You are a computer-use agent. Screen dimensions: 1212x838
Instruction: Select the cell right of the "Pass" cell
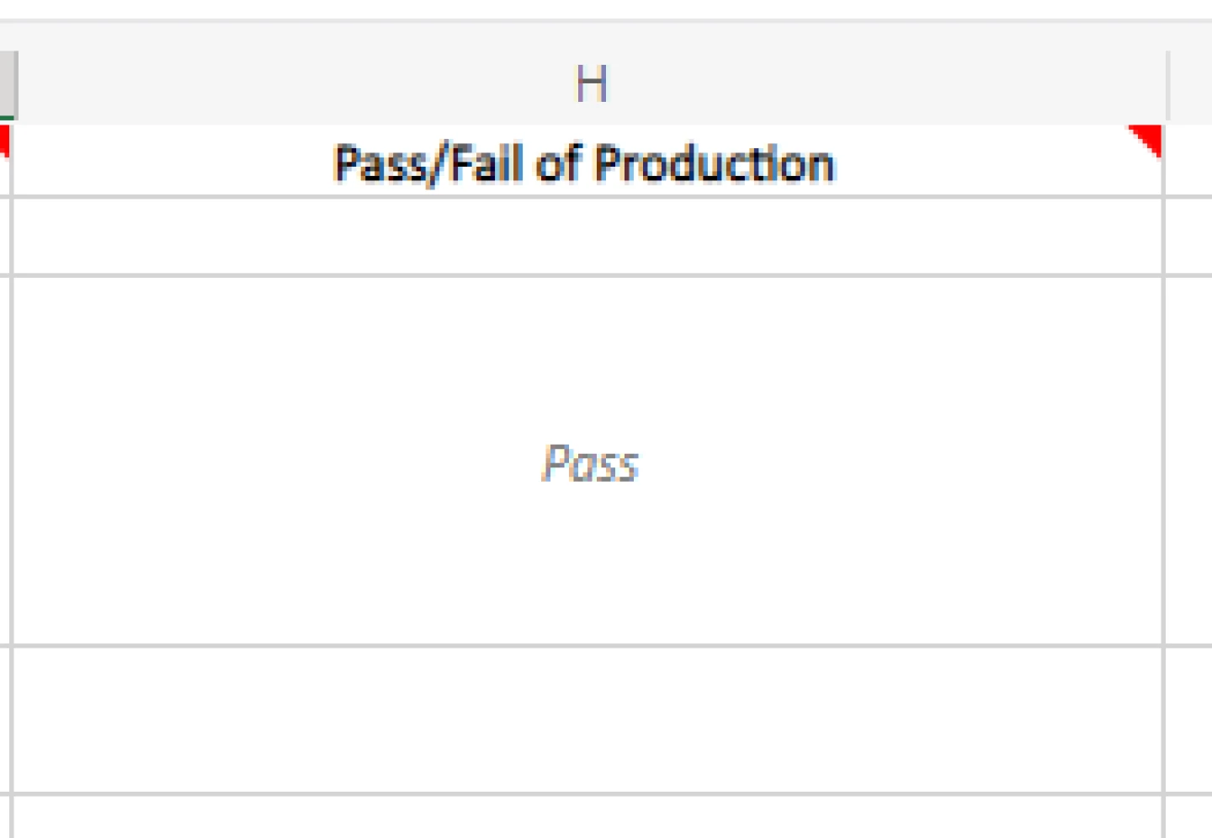(1190, 462)
